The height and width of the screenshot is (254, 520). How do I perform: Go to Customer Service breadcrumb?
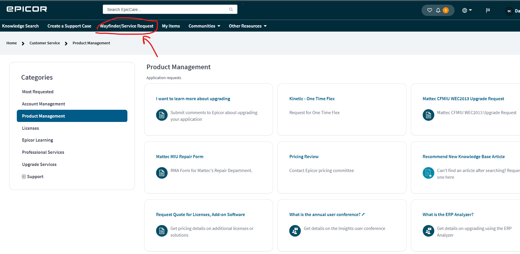45,43
